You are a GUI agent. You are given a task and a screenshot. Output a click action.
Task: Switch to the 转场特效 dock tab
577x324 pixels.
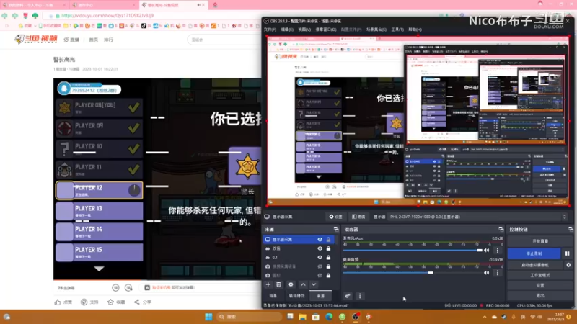(x=296, y=296)
